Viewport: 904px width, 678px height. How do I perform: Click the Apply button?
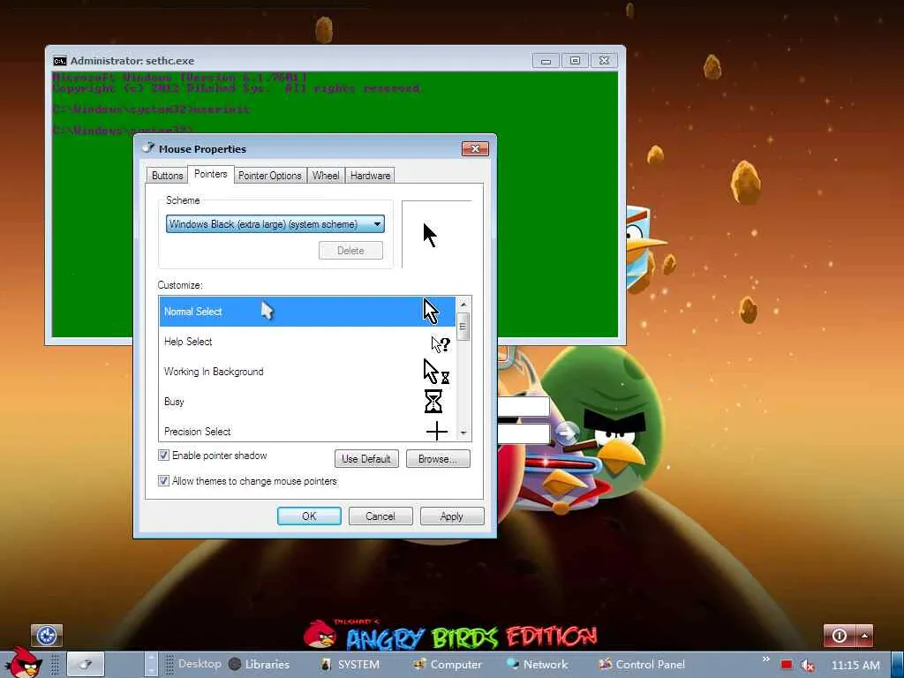click(452, 516)
